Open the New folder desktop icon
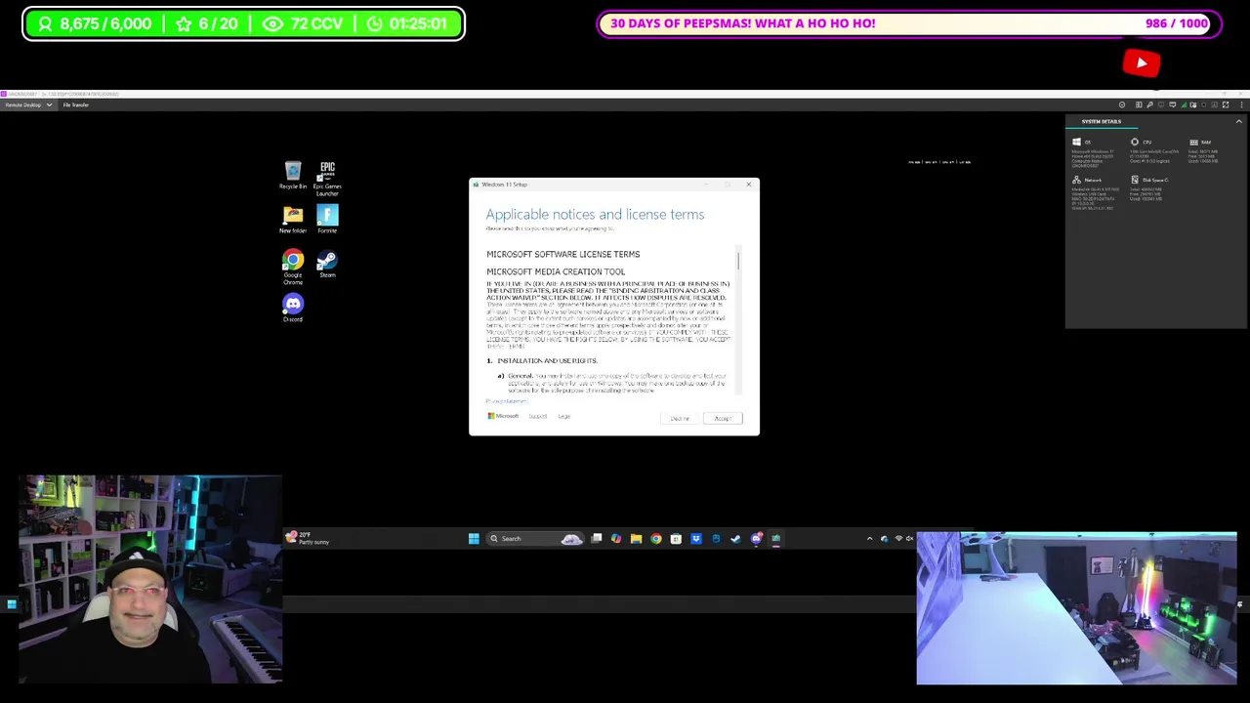The image size is (1250, 703). point(293,220)
